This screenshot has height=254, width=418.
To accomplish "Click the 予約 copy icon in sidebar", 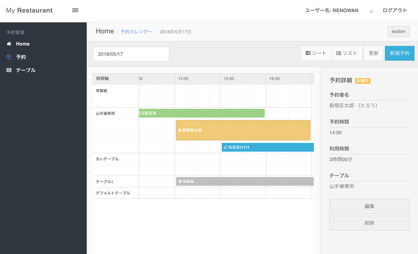I will click(9, 57).
